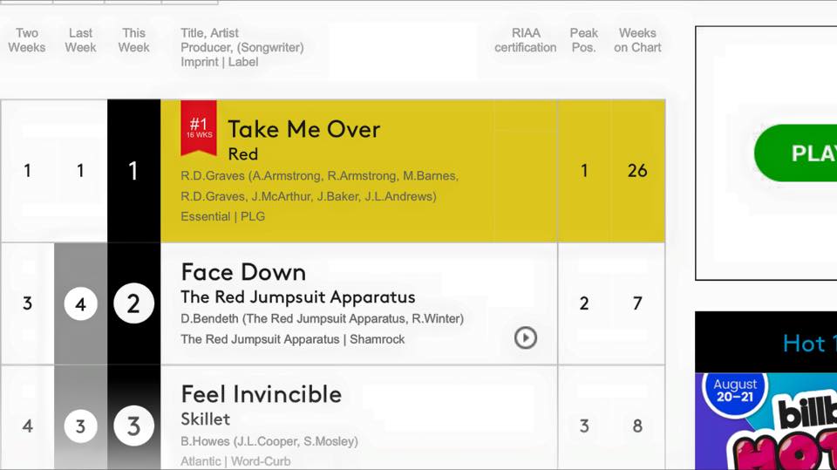Click the August 20-21 badge
Image resolution: width=837 pixels, height=470 pixels.
(735, 391)
